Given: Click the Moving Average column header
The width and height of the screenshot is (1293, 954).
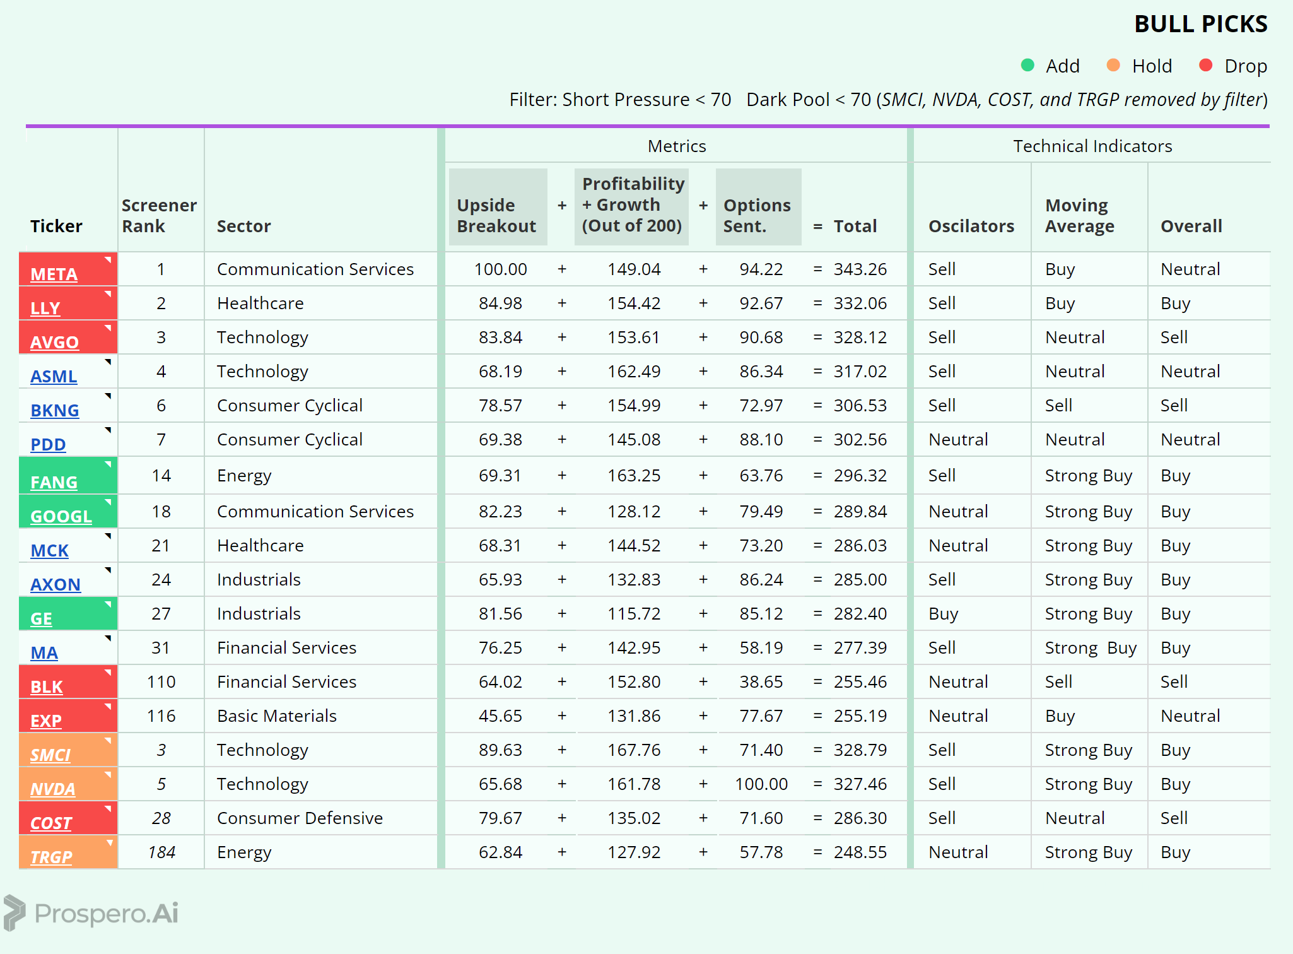Looking at the screenshot, I should [1080, 216].
